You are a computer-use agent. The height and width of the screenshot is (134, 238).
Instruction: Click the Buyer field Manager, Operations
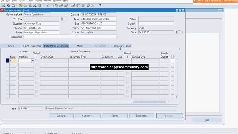pyautogui.click(x=41, y=32)
